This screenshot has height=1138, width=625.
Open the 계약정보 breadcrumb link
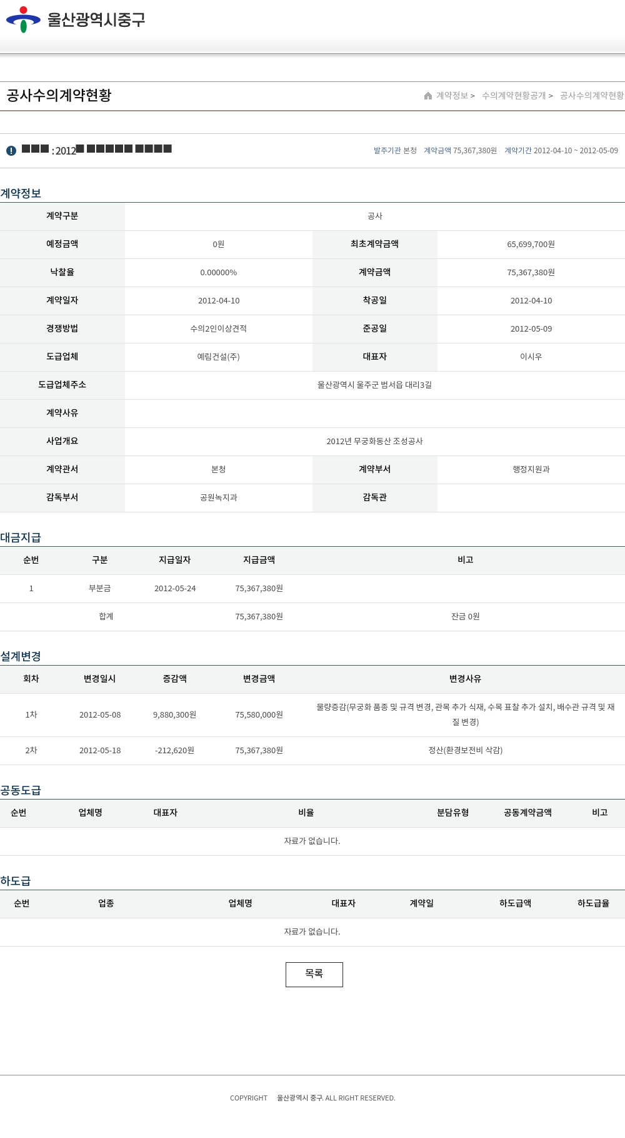452,96
